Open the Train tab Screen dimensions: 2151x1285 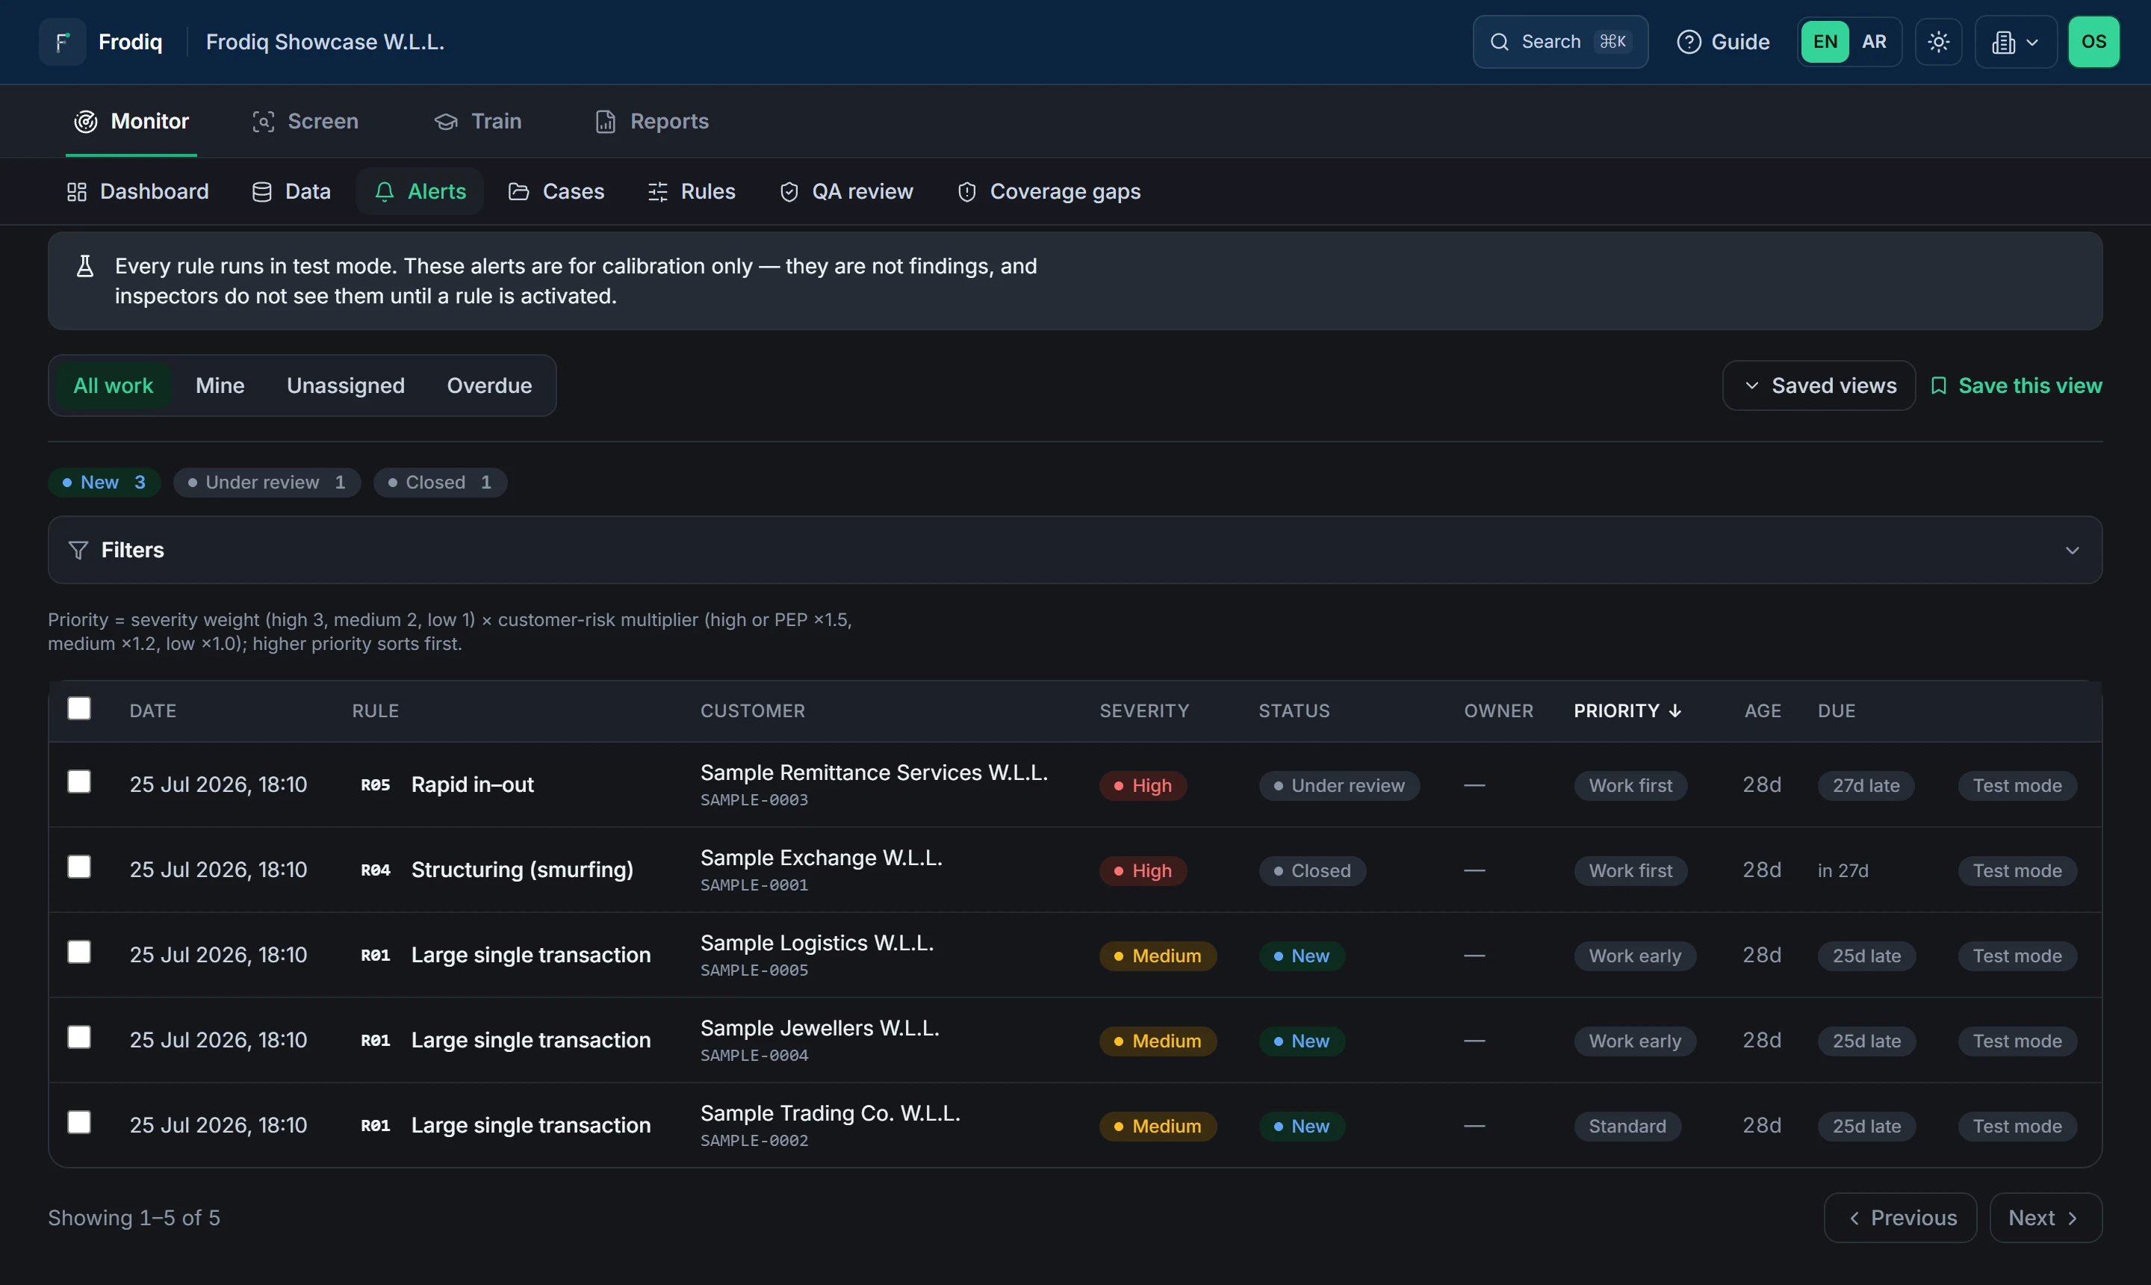(x=478, y=121)
